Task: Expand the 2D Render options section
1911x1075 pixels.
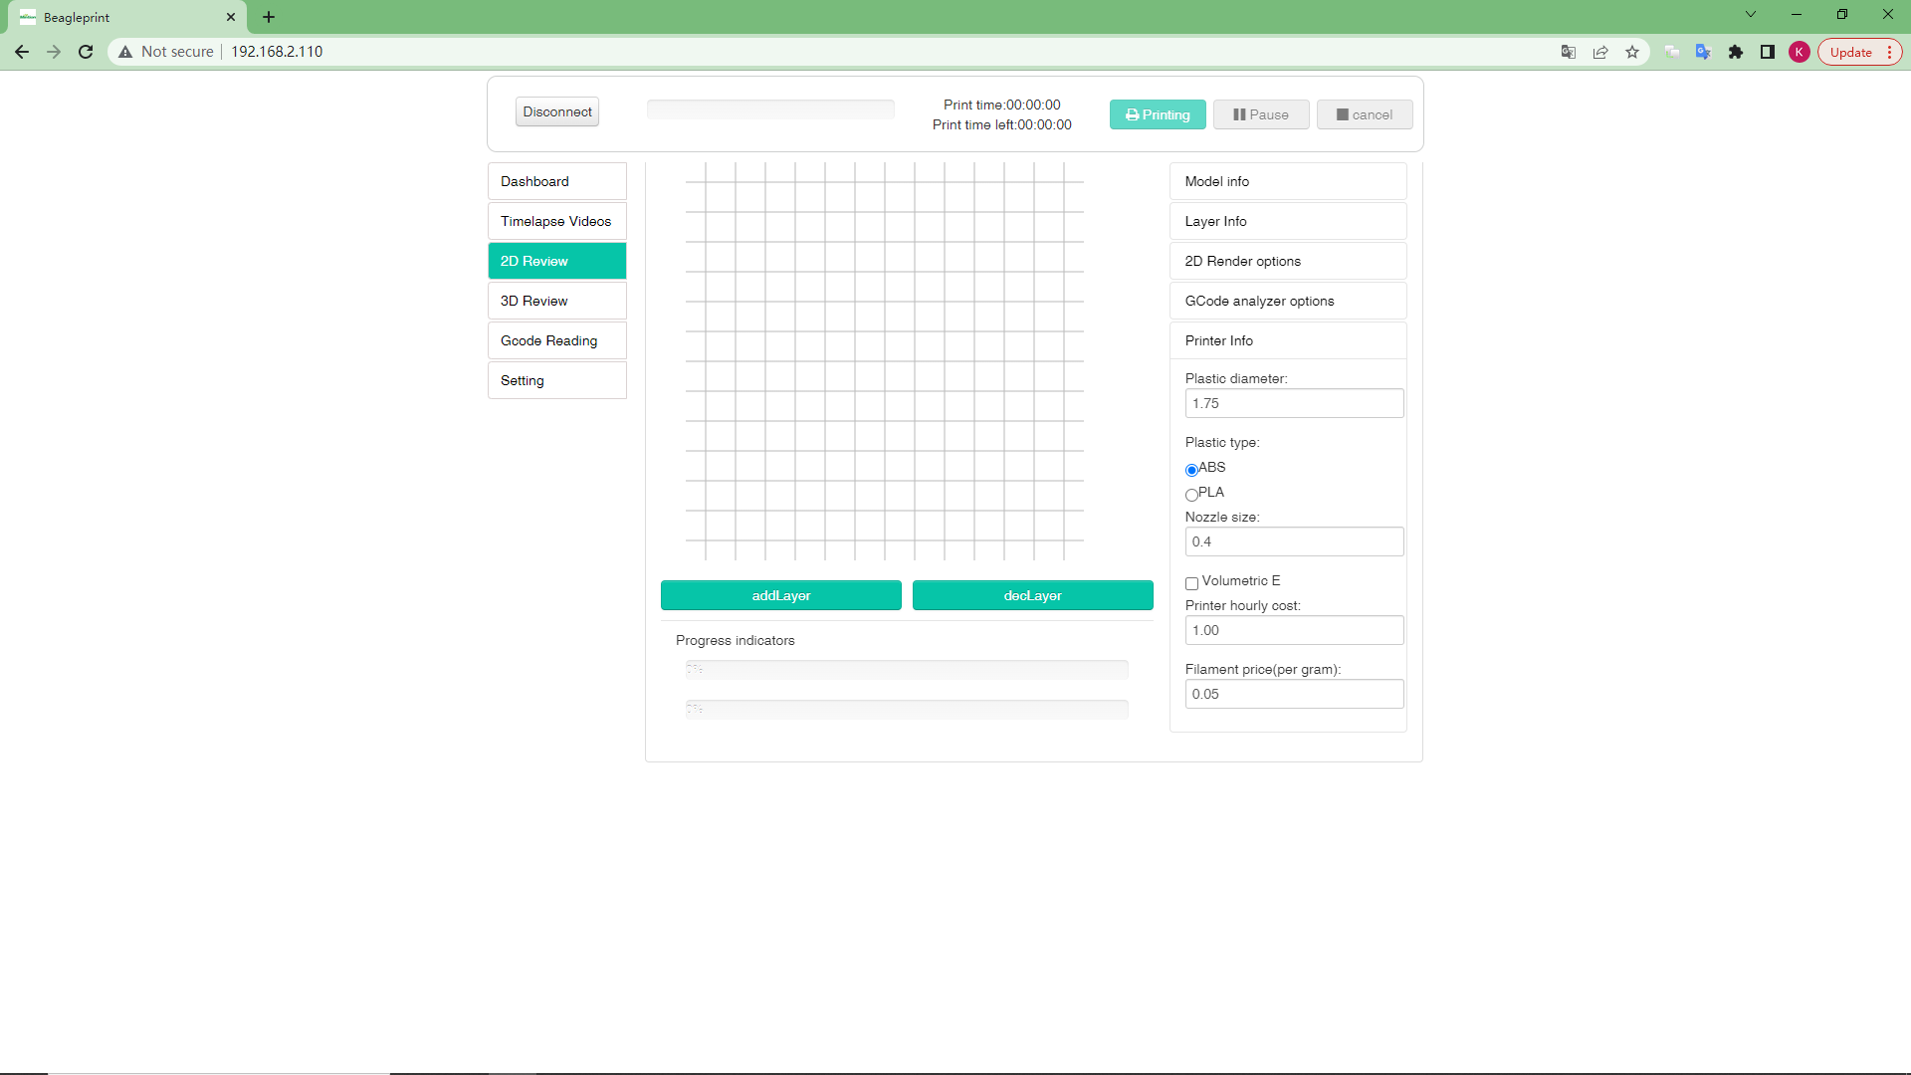Action: pyautogui.click(x=1287, y=261)
